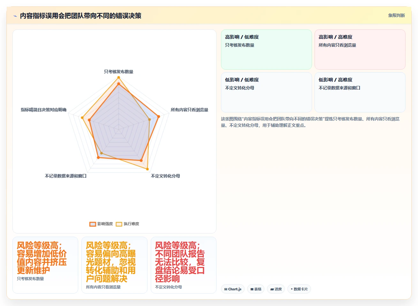Click 只考核发布数量 text in green quadrant
Viewport: 418px width, 306px height.
[239, 45]
